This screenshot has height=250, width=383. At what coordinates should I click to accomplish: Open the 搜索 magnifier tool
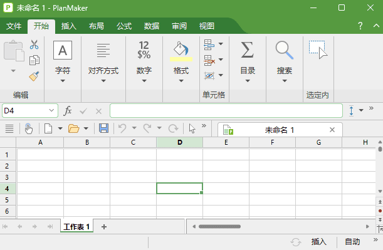click(285, 61)
